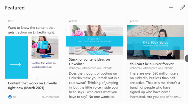
Task: Click the 30 reactions count
Action: 14,97
